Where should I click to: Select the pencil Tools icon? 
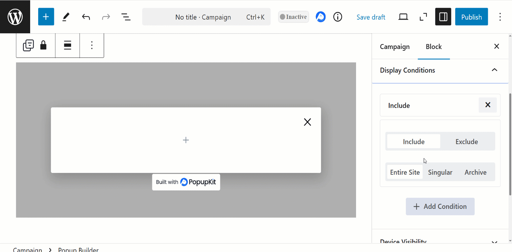pos(66,17)
